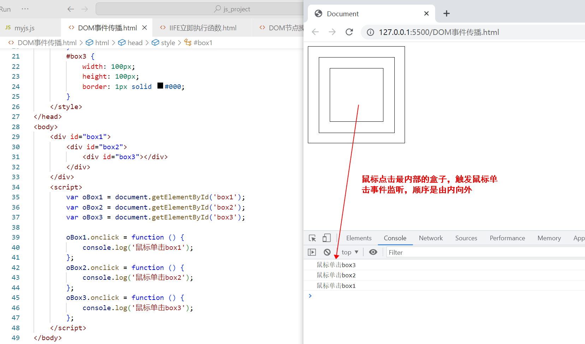Activate the DevTools inspect element picker
Image resolution: width=585 pixels, height=344 pixels.
(x=312, y=238)
